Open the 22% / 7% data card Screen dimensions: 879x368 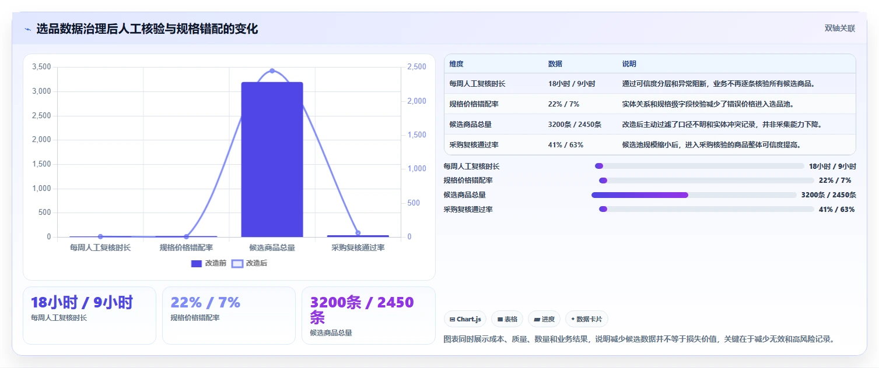point(229,316)
